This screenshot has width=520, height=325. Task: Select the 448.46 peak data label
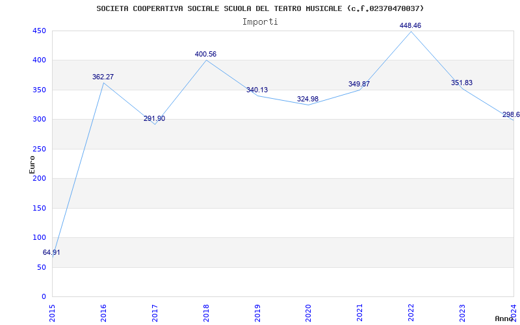coord(410,25)
